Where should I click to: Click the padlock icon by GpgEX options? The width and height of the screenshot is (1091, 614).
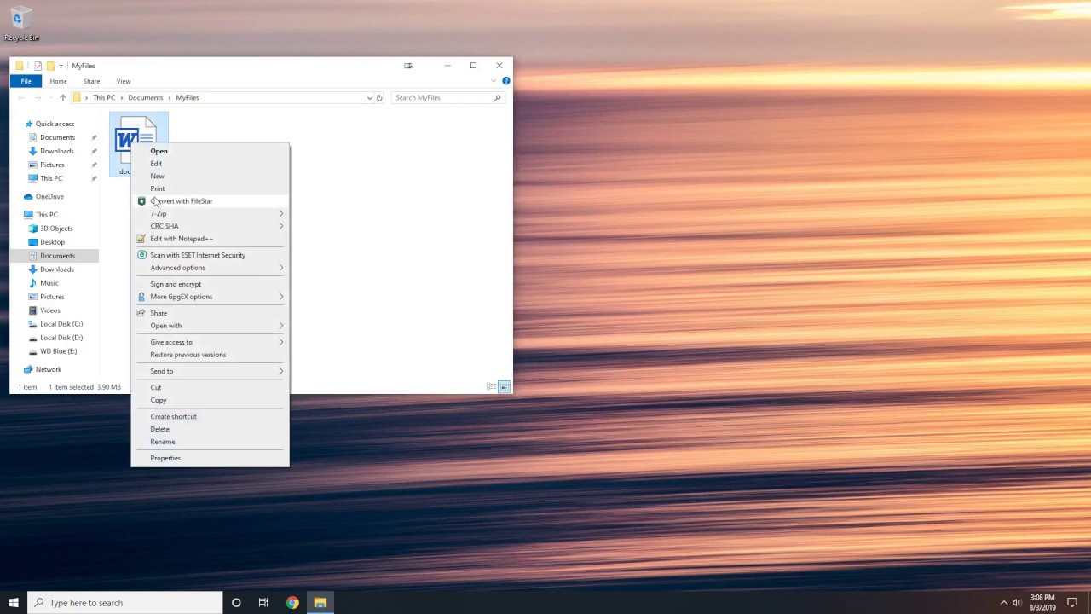coord(141,297)
